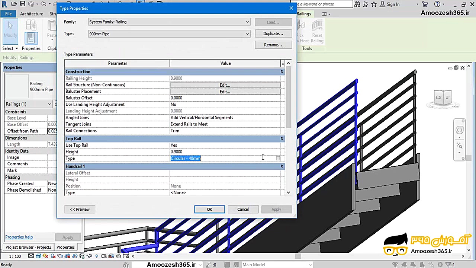
Task: Click the Help question mark icon
Action: click(437, 4)
